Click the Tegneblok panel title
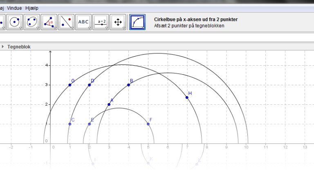Image resolution: width=314 pixels, height=170 pixels. 19,47
